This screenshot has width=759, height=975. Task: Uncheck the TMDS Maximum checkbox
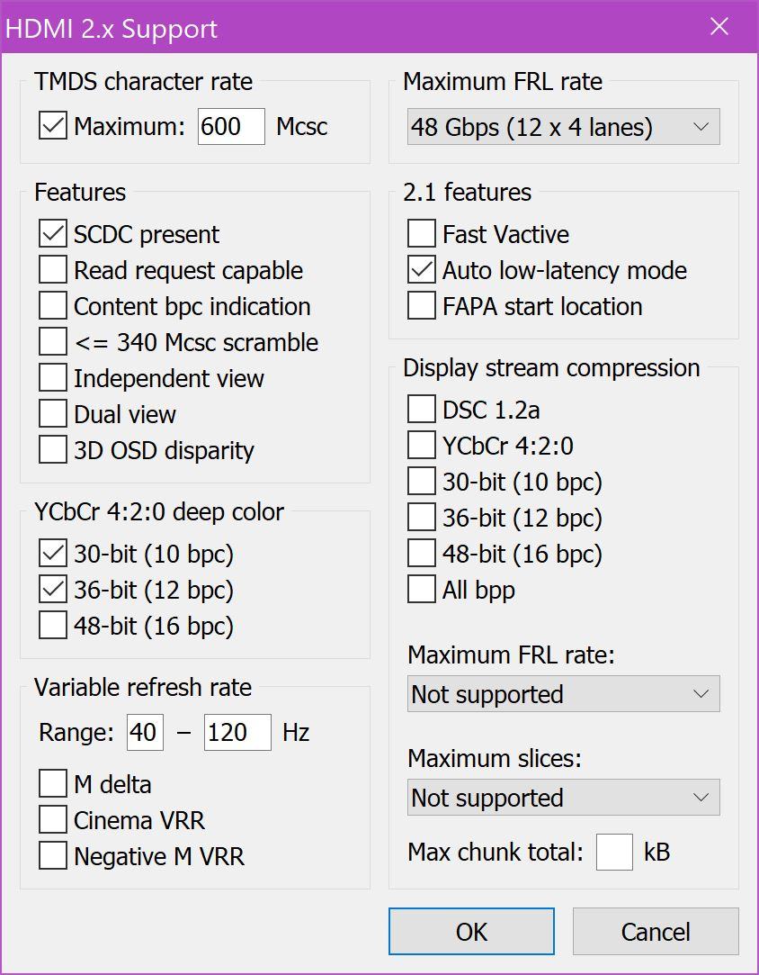pyautogui.click(x=53, y=126)
